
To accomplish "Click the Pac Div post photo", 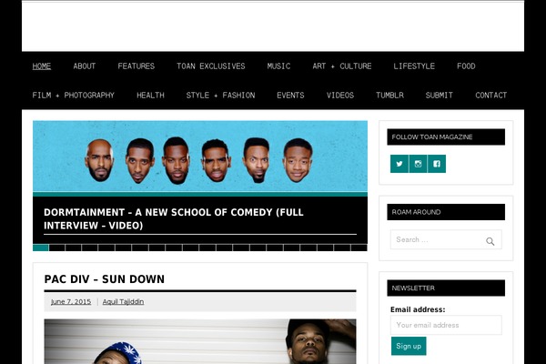I will (200, 341).
